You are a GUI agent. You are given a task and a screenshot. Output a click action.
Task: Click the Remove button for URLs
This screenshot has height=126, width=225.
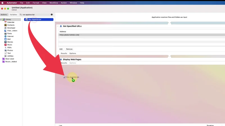69,49
